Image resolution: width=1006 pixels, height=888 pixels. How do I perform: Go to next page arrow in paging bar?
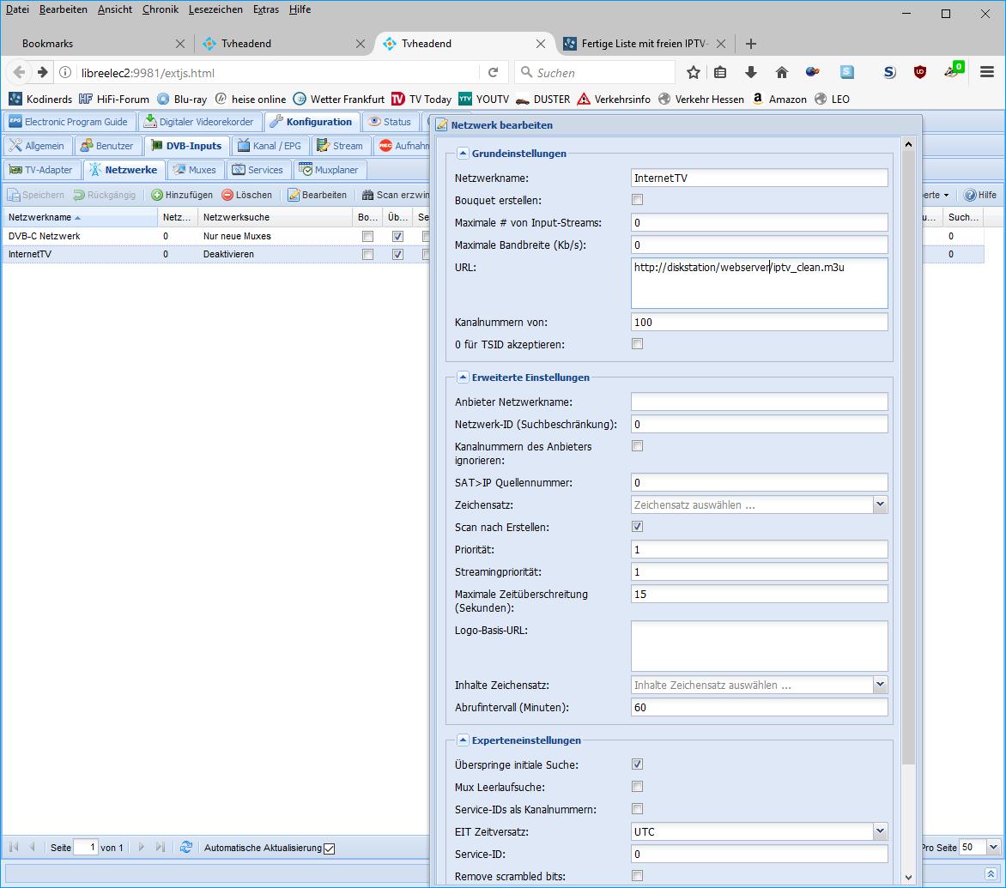coord(142,847)
